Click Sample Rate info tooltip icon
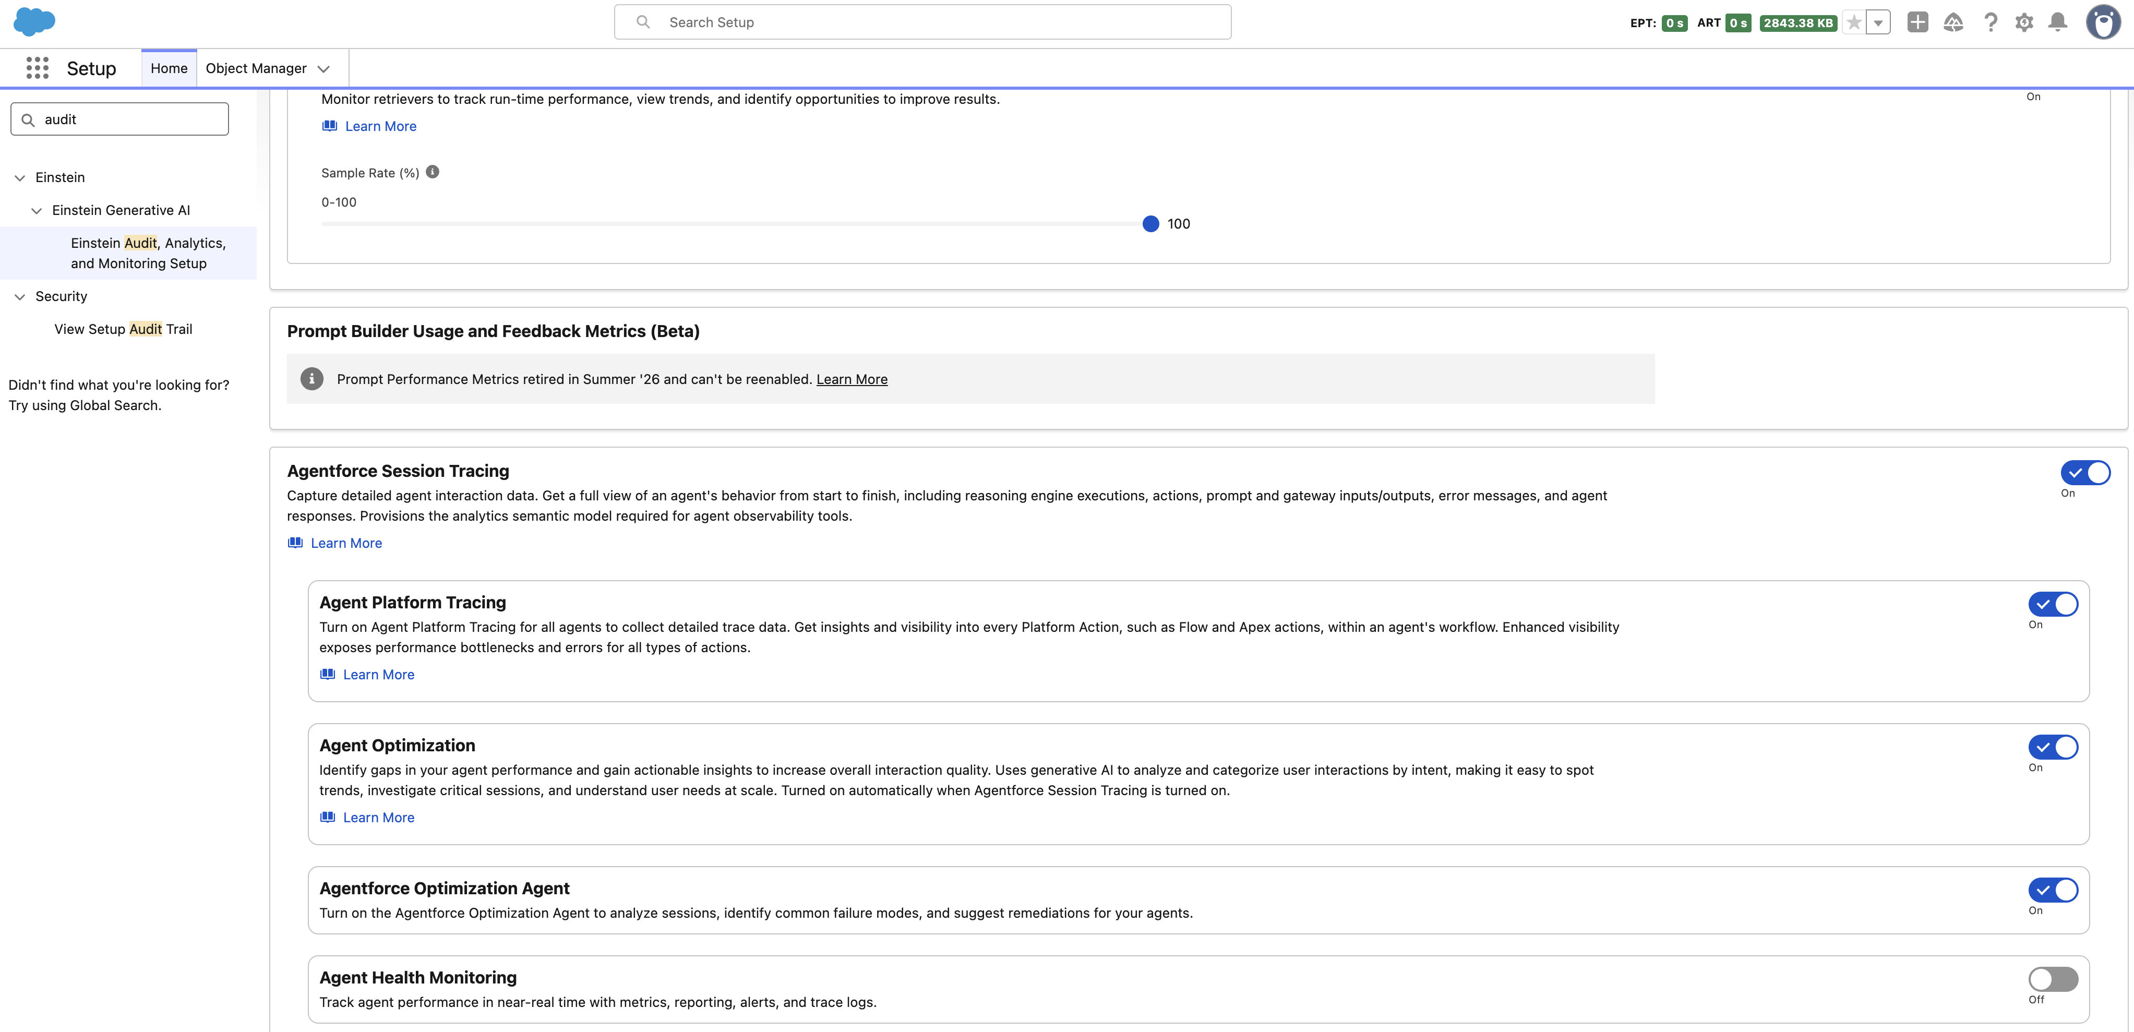Viewport: 2134px width, 1032px height. [433, 172]
